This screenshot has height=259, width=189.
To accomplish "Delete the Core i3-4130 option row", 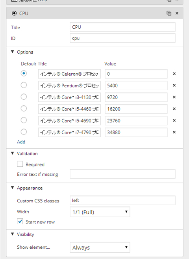I will point(174,97).
